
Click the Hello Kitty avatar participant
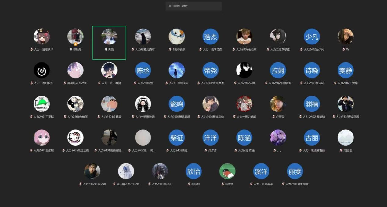(75, 138)
